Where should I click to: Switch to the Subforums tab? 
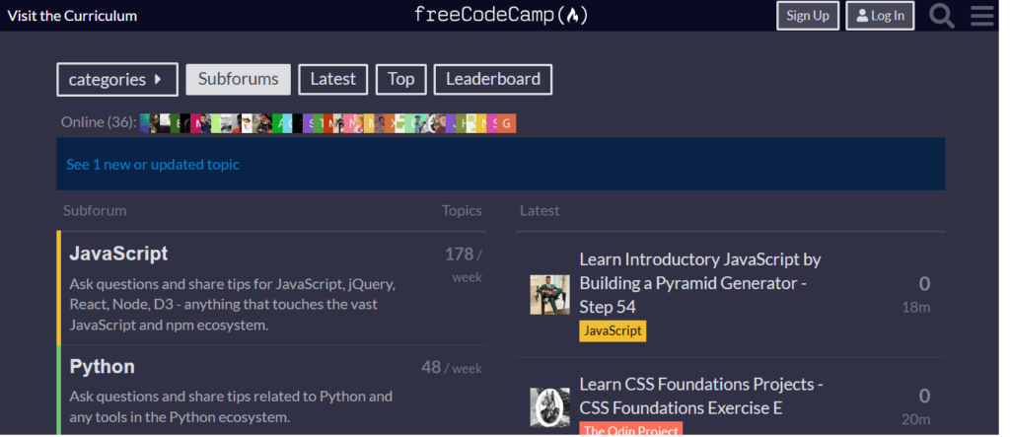[239, 79]
